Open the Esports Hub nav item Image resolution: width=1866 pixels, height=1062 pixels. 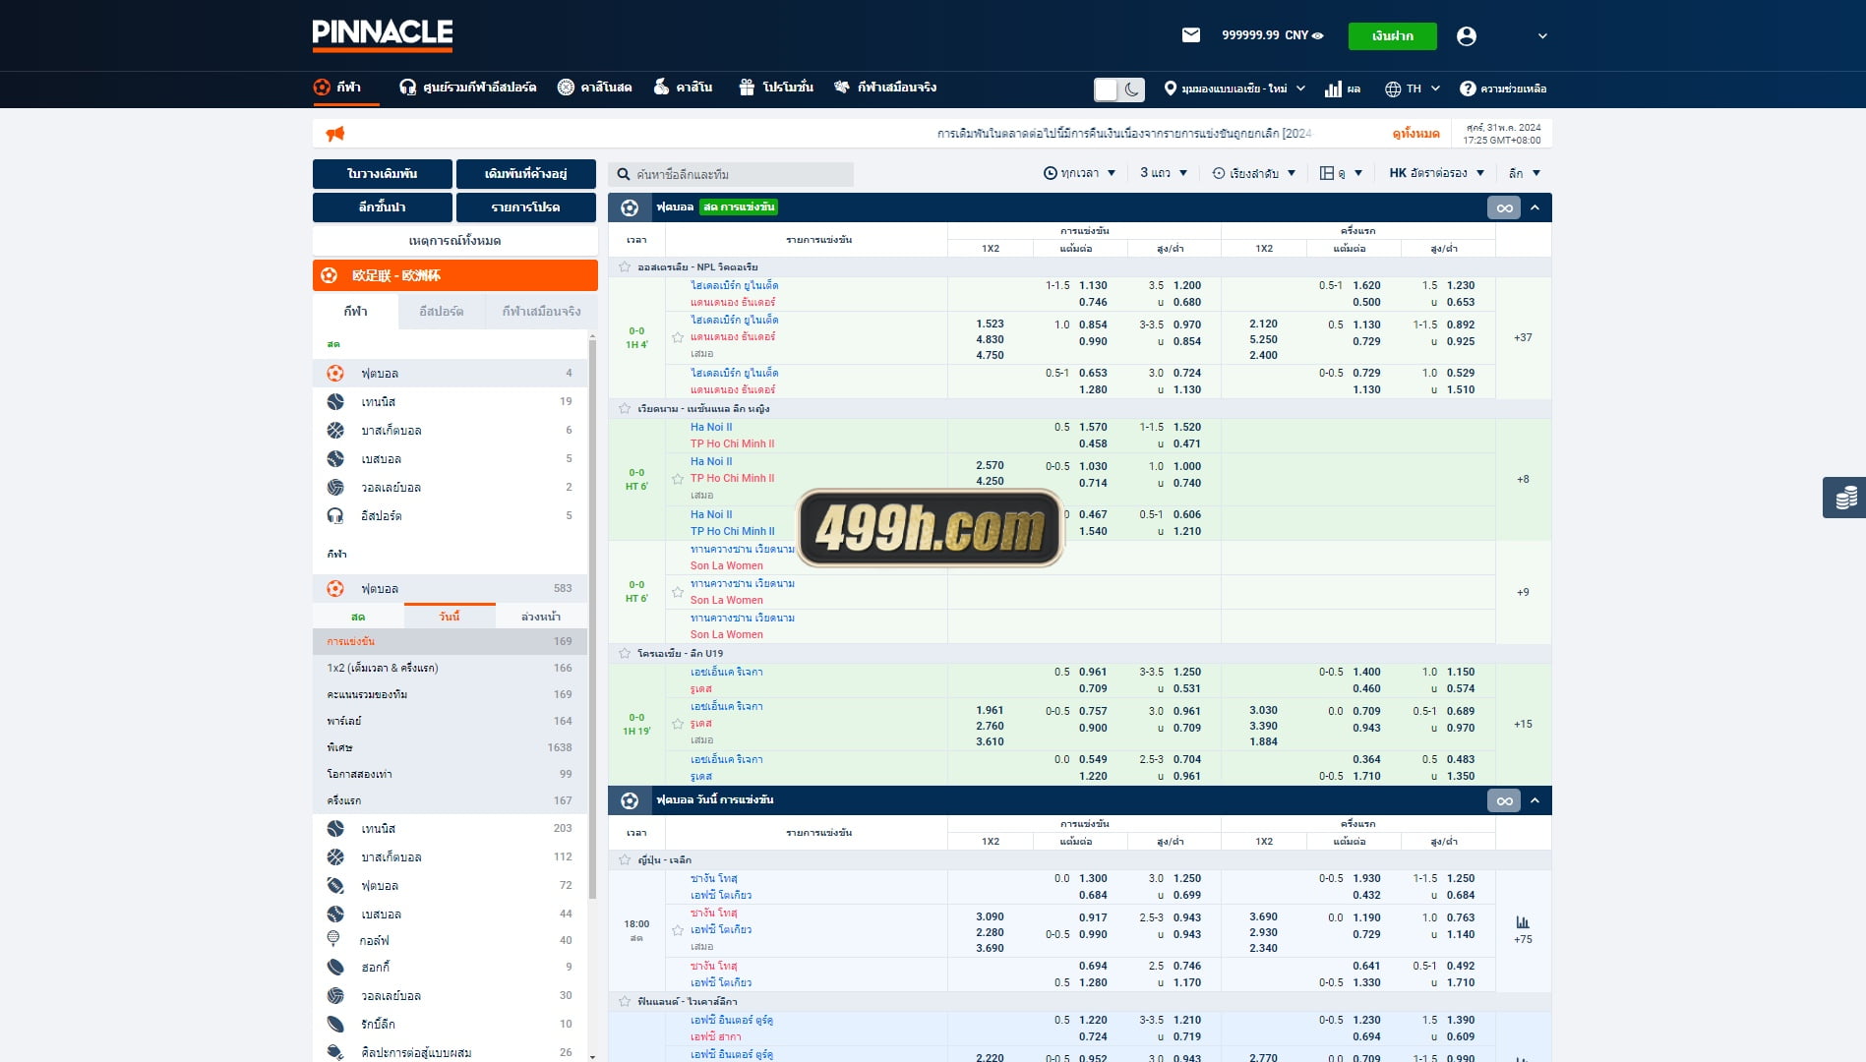click(x=468, y=88)
